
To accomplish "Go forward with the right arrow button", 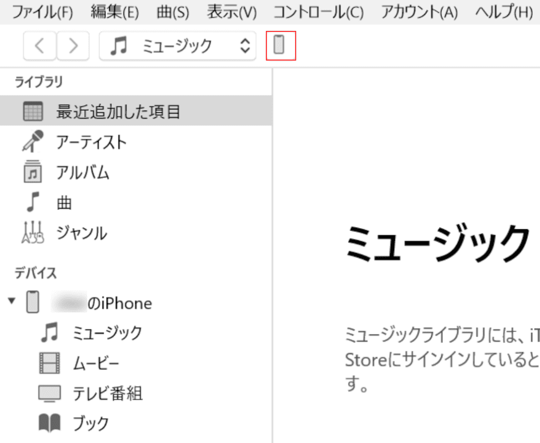I will (73, 46).
